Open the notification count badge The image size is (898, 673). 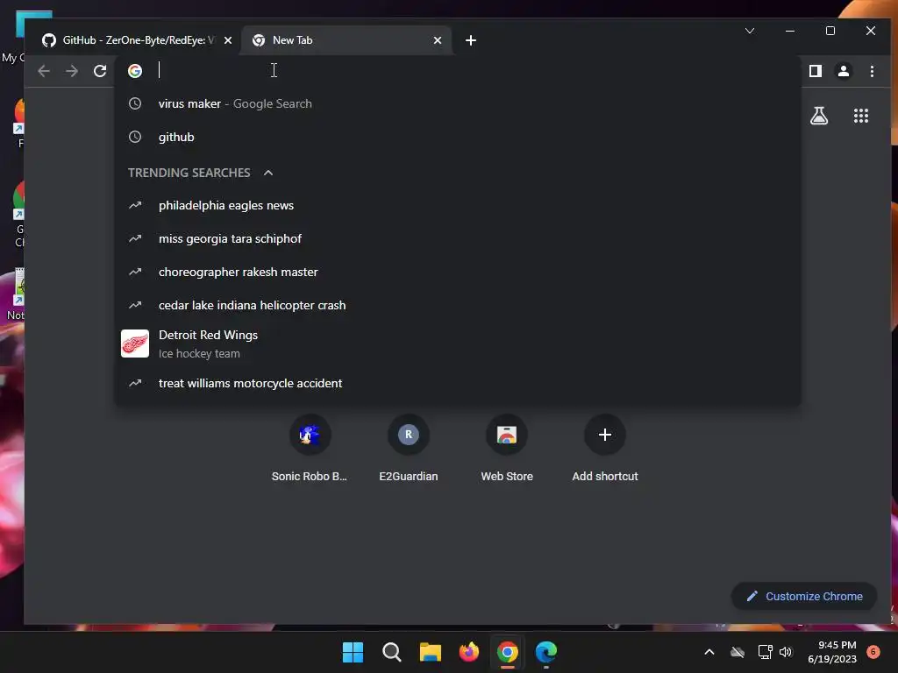[873, 651]
